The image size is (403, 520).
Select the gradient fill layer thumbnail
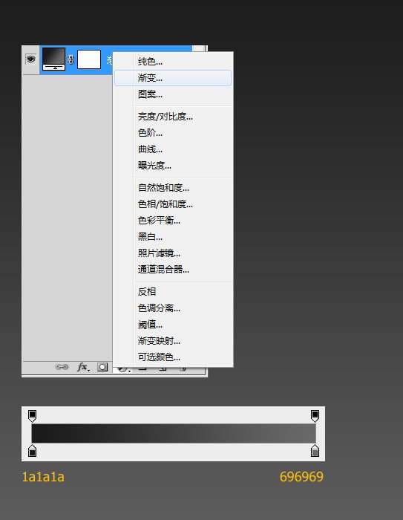pyautogui.click(x=53, y=59)
